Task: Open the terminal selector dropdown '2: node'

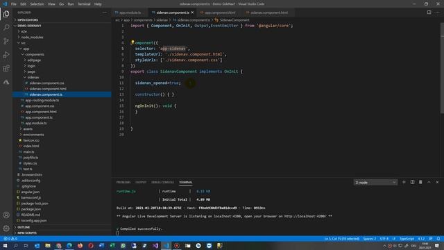Action: (375, 182)
